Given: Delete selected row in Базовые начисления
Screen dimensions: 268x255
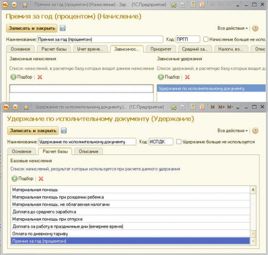Looking at the screenshot, I should [x=41, y=179].
